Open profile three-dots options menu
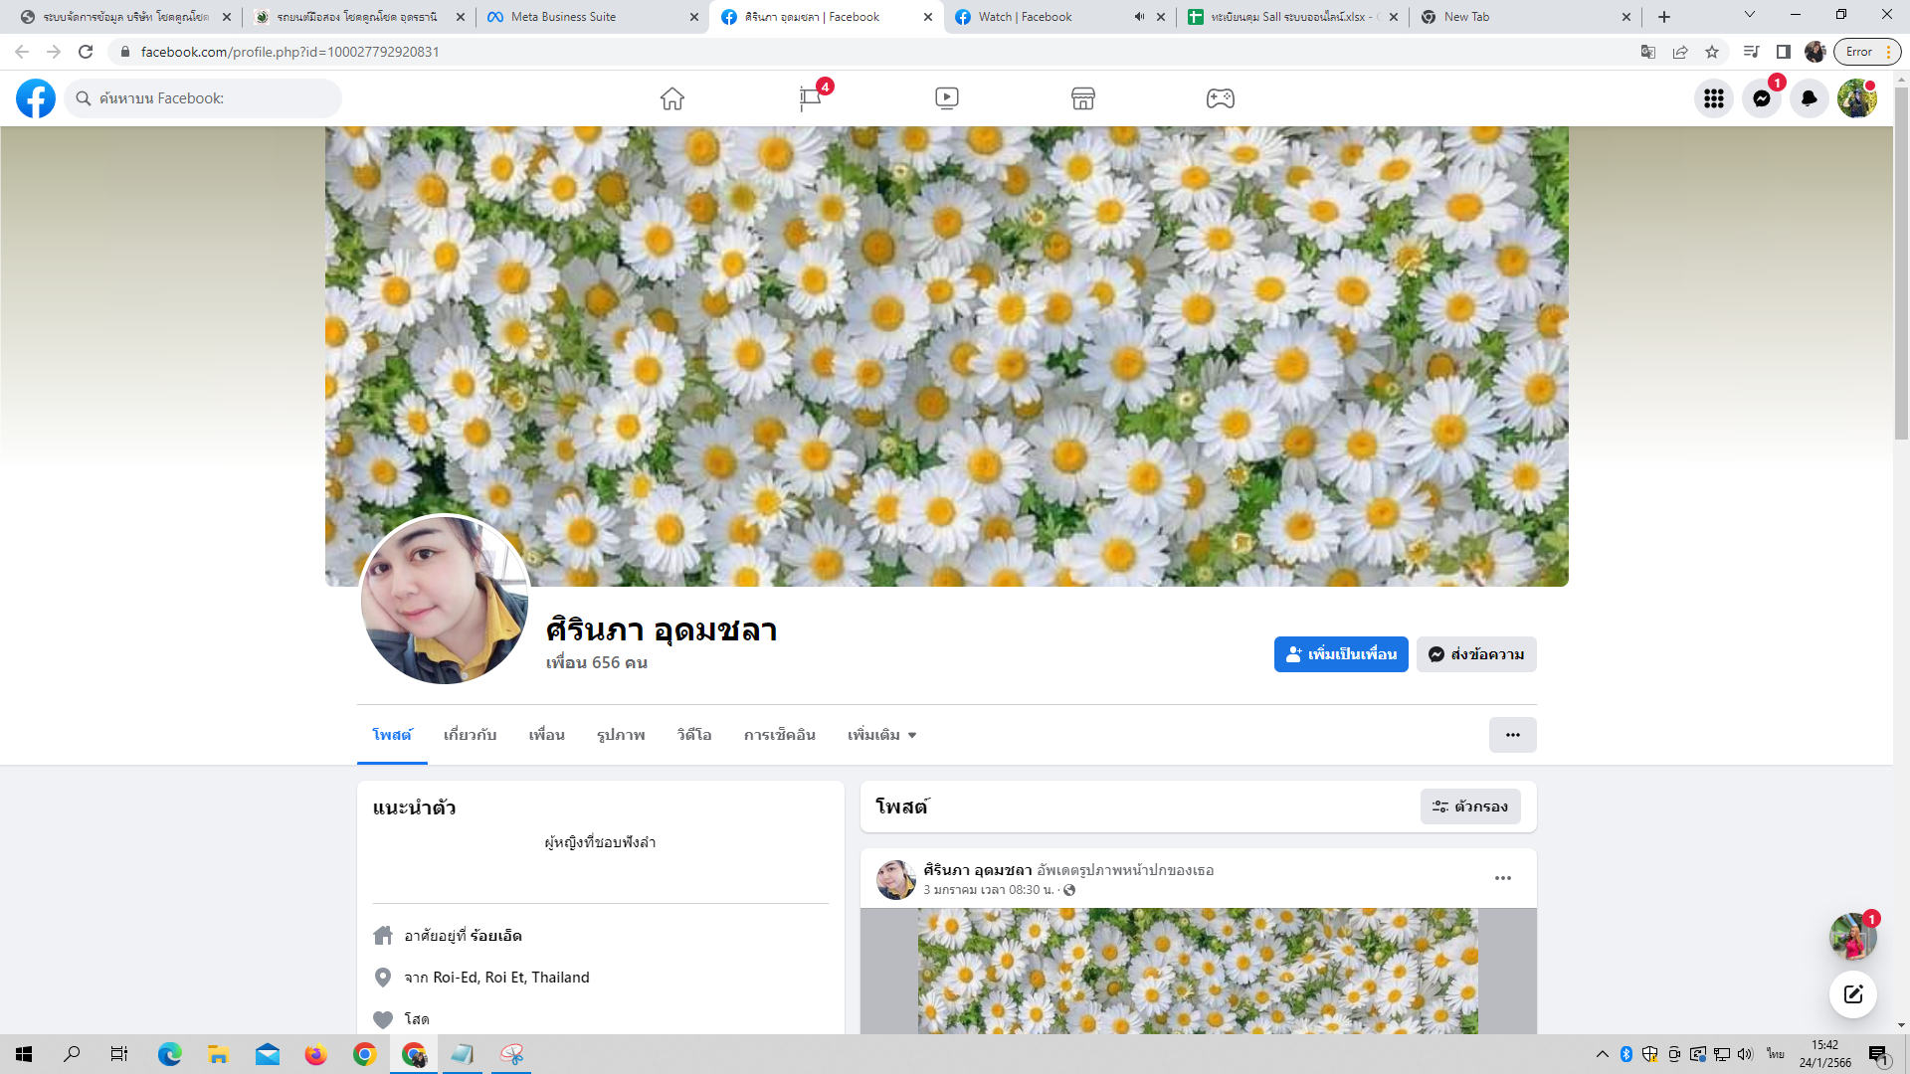 (x=1512, y=735)
